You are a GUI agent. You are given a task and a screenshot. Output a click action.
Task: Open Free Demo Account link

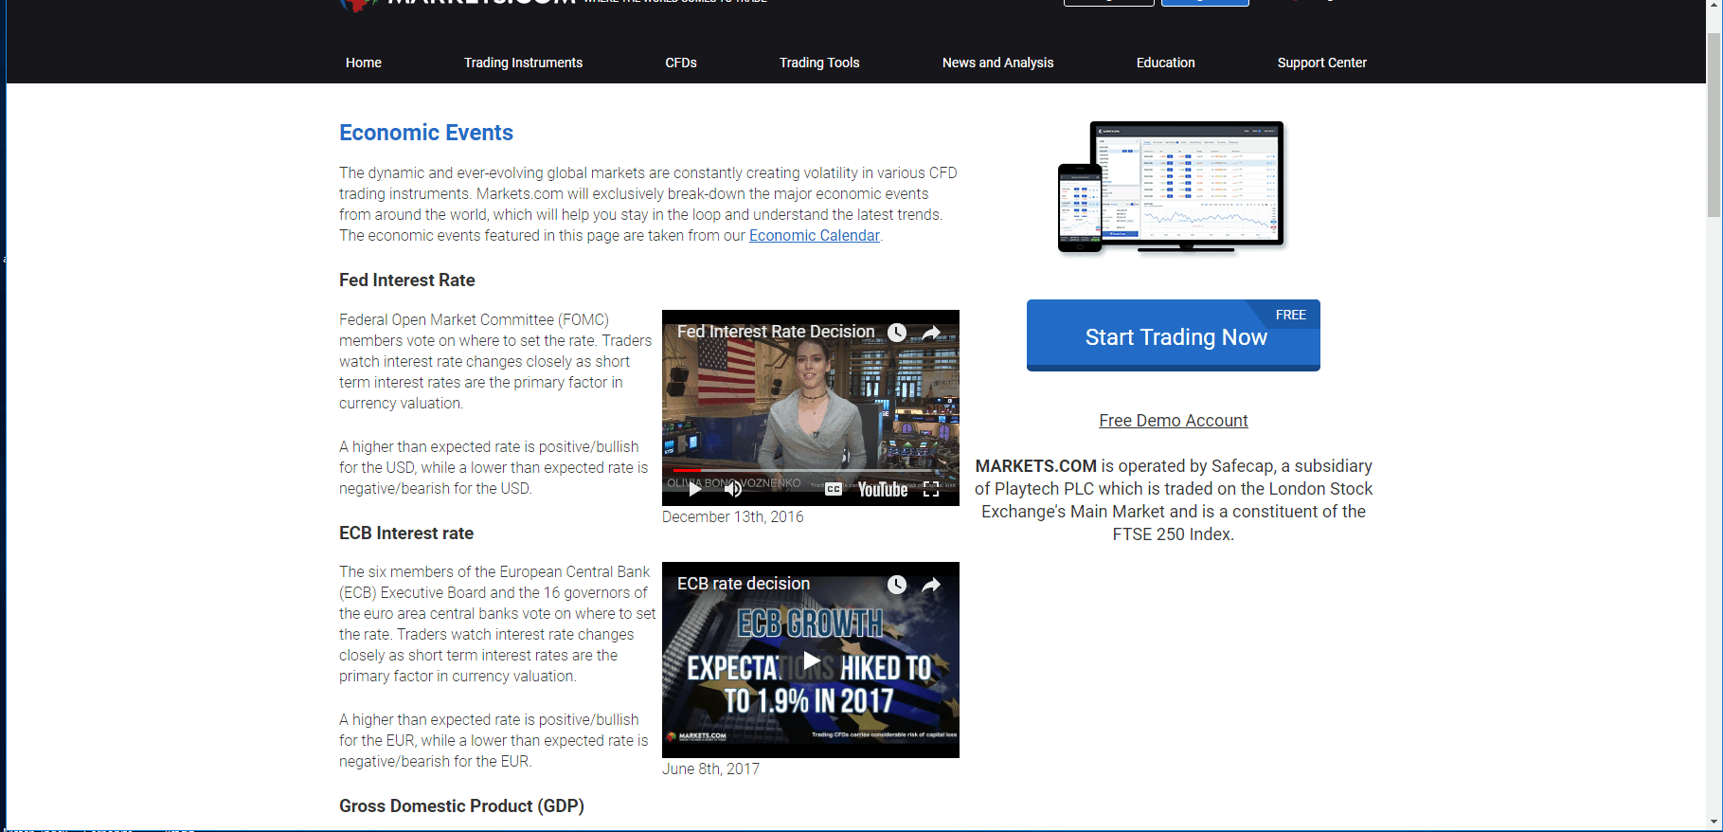[1174, 421]
